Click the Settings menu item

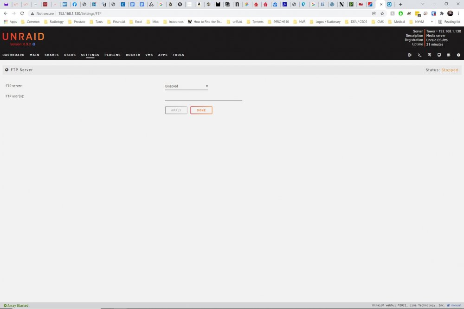[x=90, y=55]
